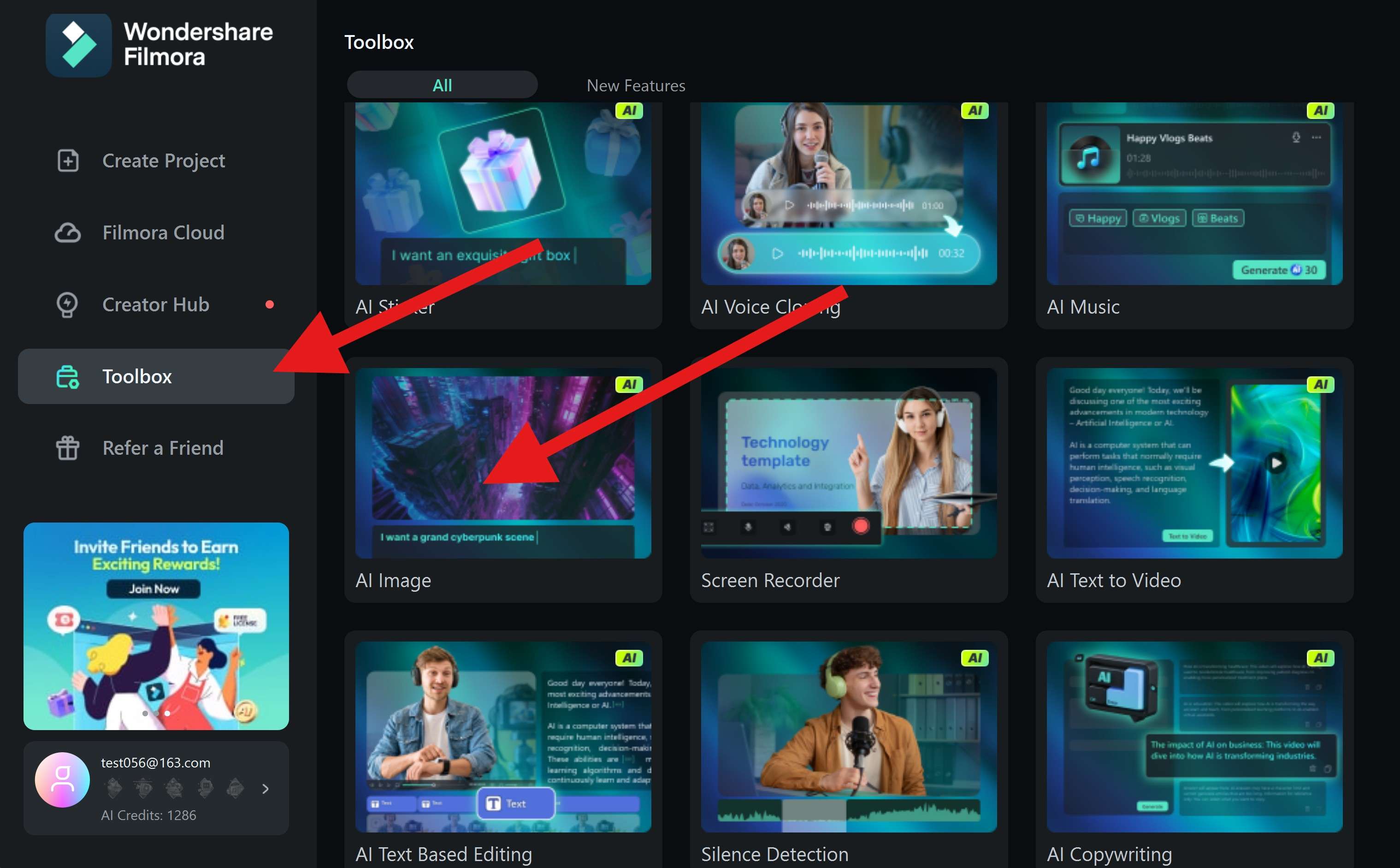1400x868 pixels.
Task: Click the Toolbox page heading
Action: pyautogui.click(x=378, y=42)
